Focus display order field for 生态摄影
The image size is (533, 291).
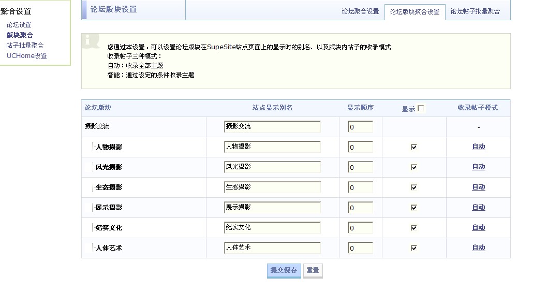coord(360,187)
